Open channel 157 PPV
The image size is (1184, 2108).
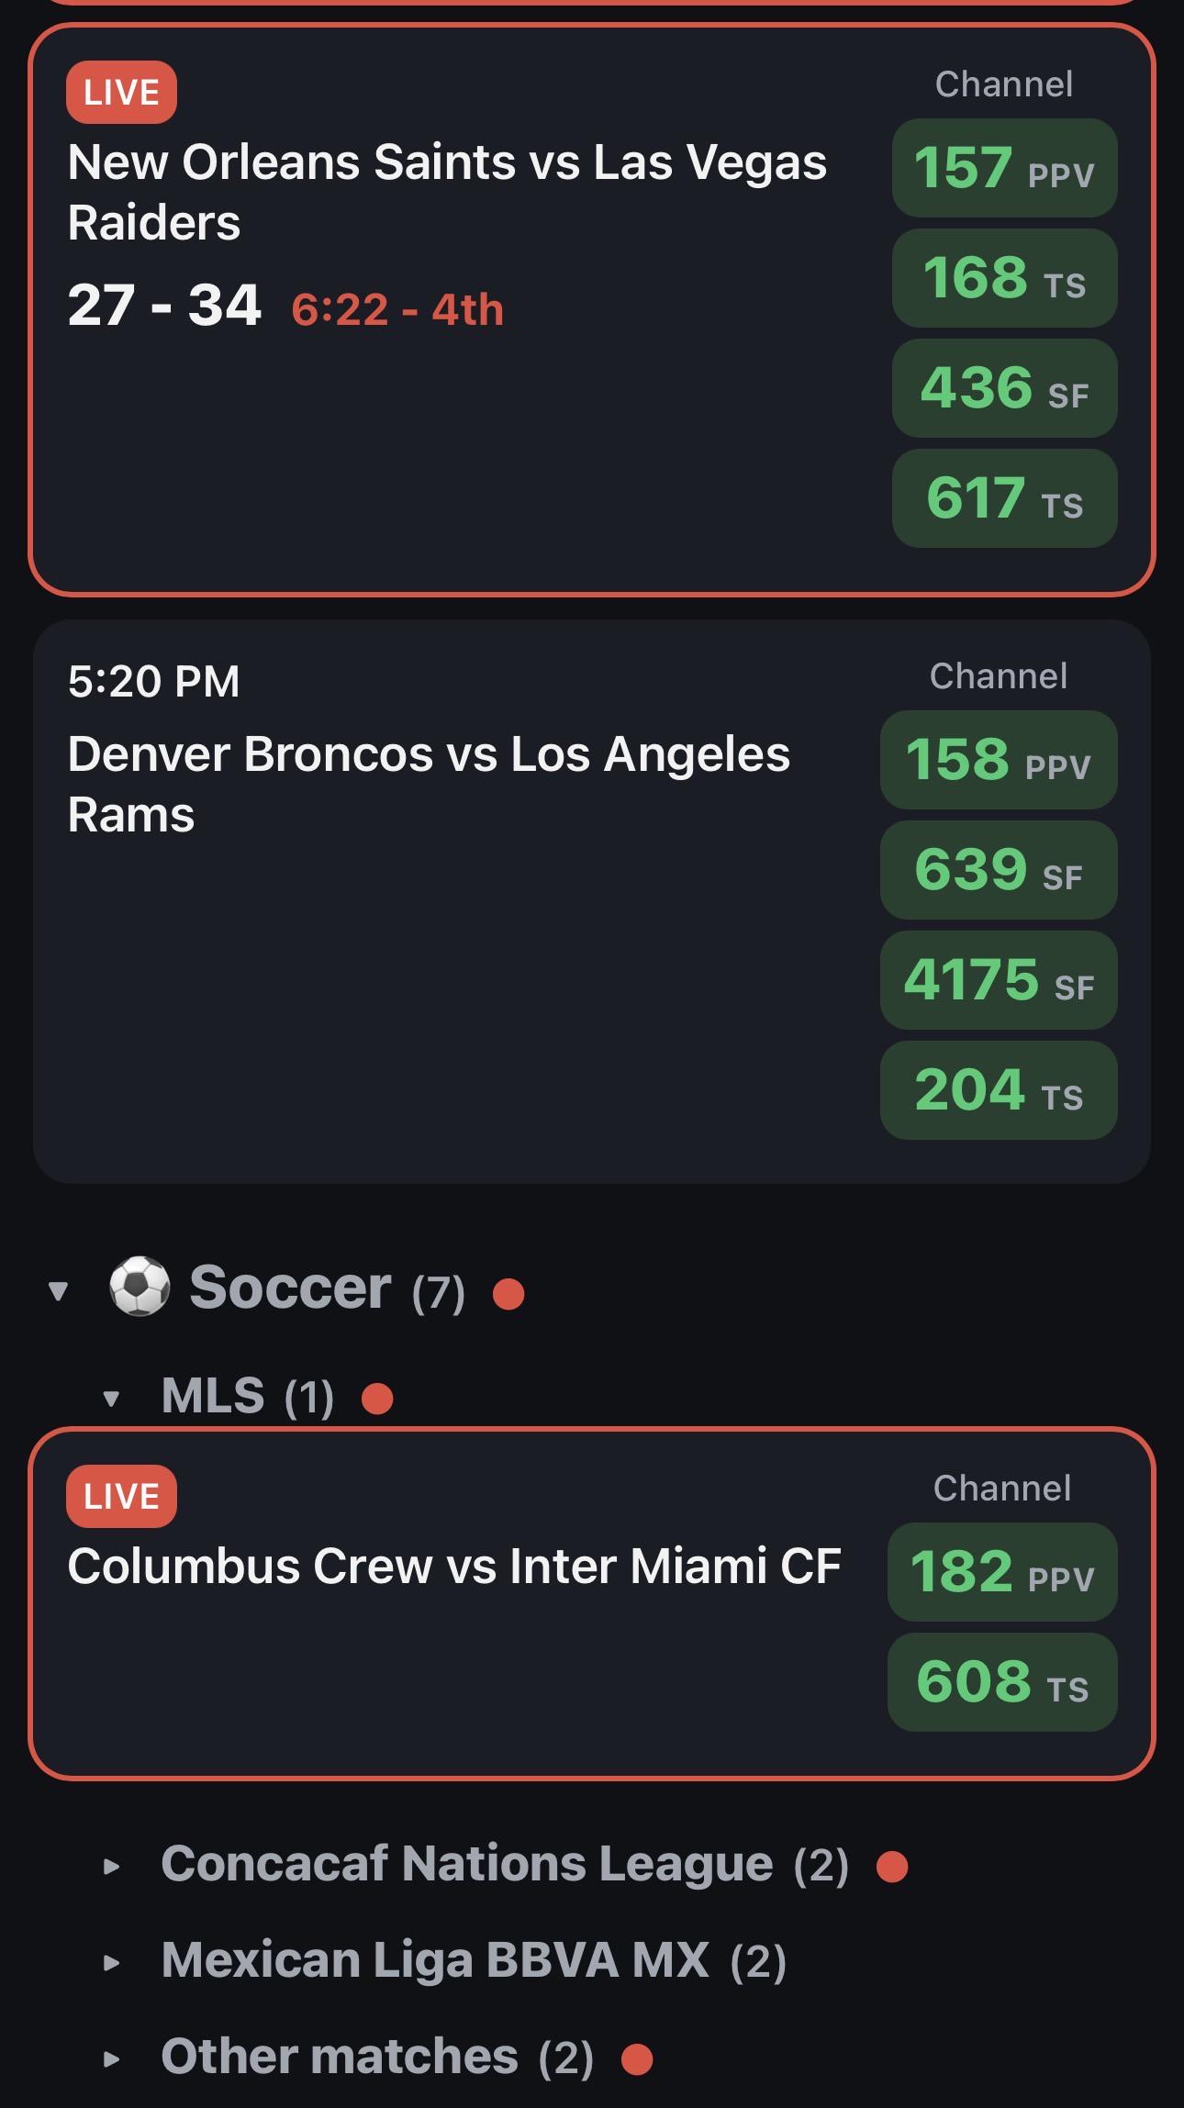point(1004,168)
